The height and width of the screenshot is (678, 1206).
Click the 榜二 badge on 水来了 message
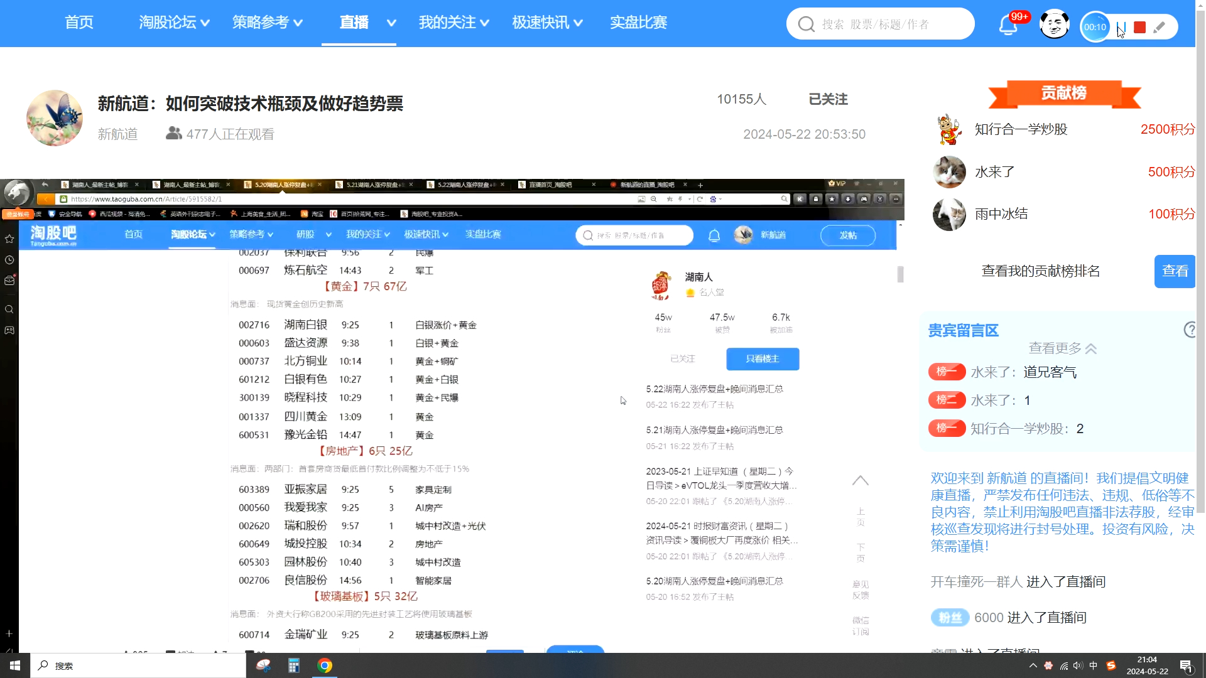947,400
